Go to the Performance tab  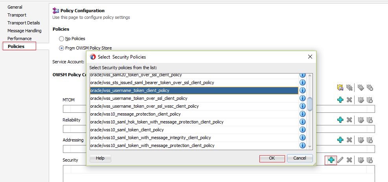[x=20, y=39]
